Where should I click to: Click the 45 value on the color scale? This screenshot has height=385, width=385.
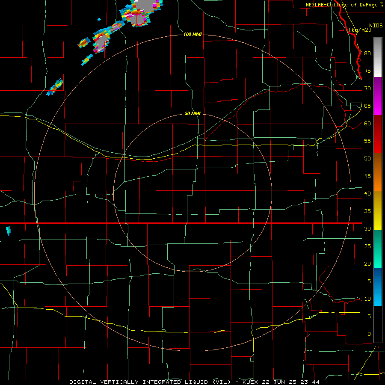click(x=367, y=176)
